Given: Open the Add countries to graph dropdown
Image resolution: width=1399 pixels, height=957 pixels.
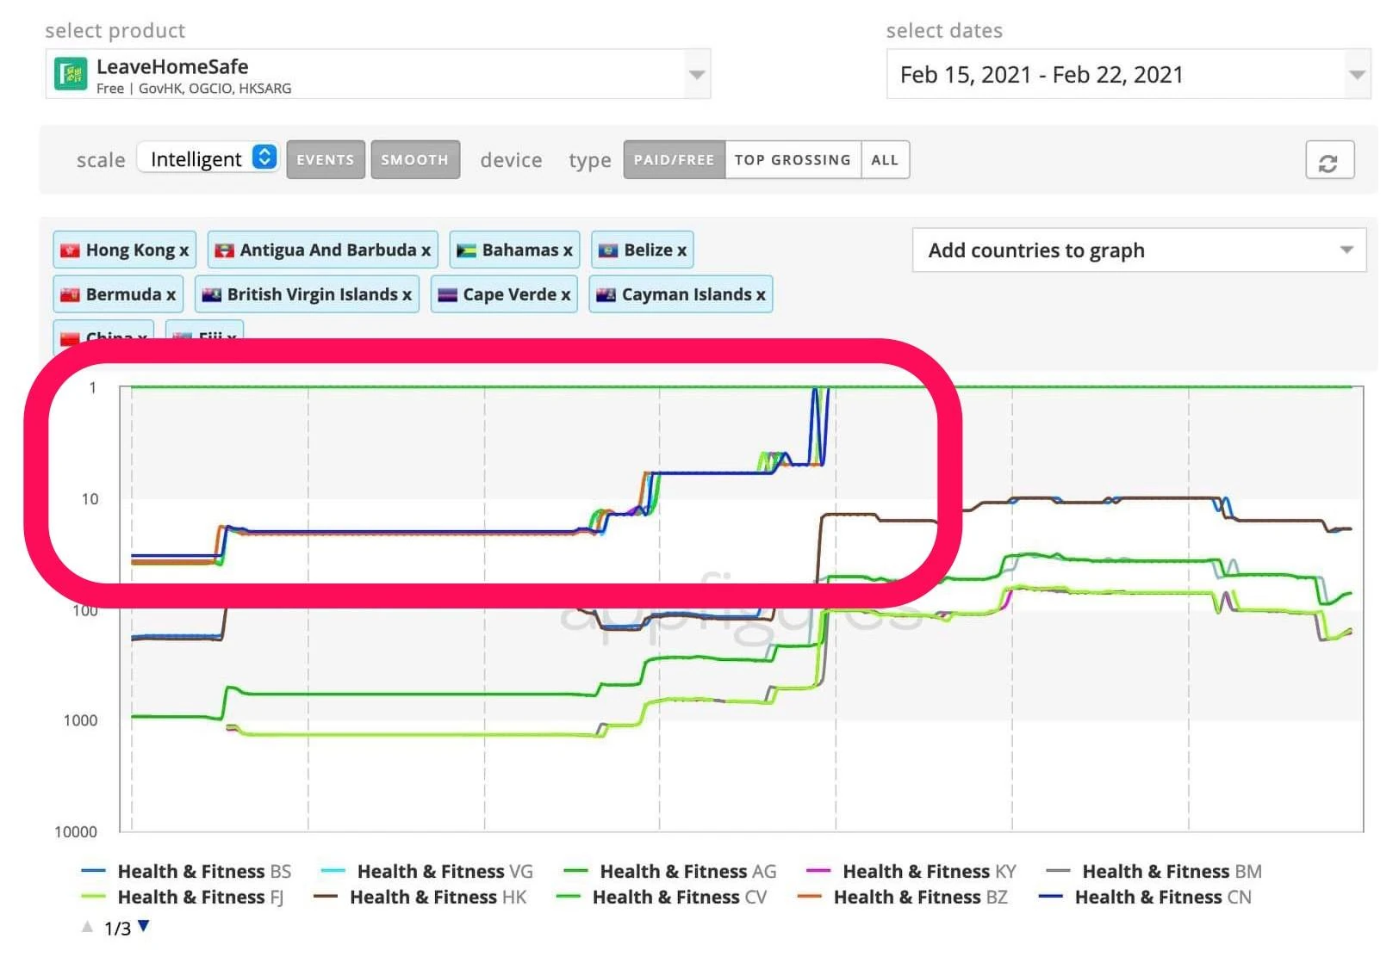Looking at the screenshot, I should point(1139,250).
